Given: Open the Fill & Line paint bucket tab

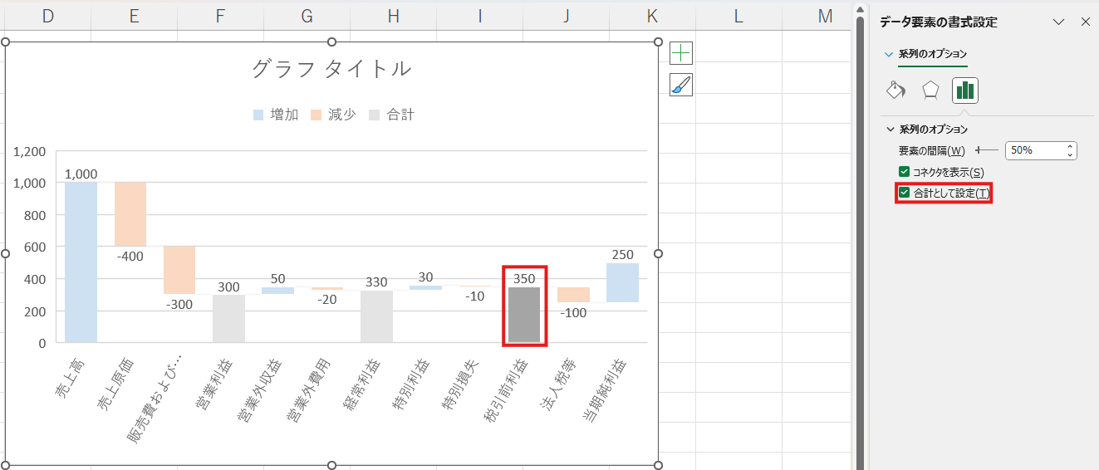Looking at the screenshot, I should pos(896,90).
